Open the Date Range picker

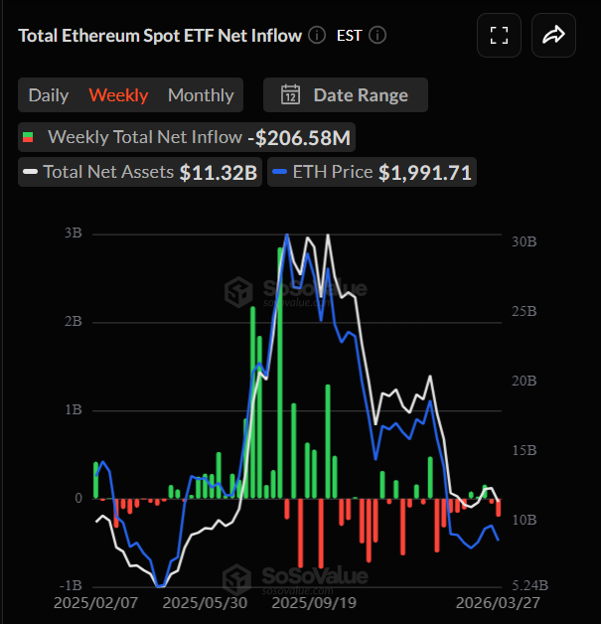coord(346,95)
